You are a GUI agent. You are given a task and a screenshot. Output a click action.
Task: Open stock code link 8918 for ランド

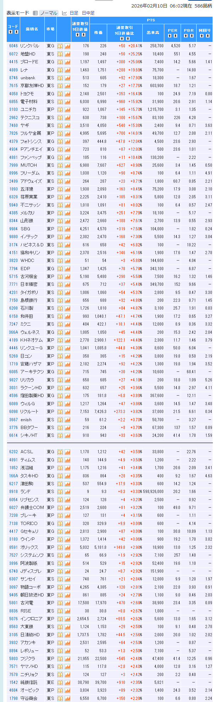13,492
